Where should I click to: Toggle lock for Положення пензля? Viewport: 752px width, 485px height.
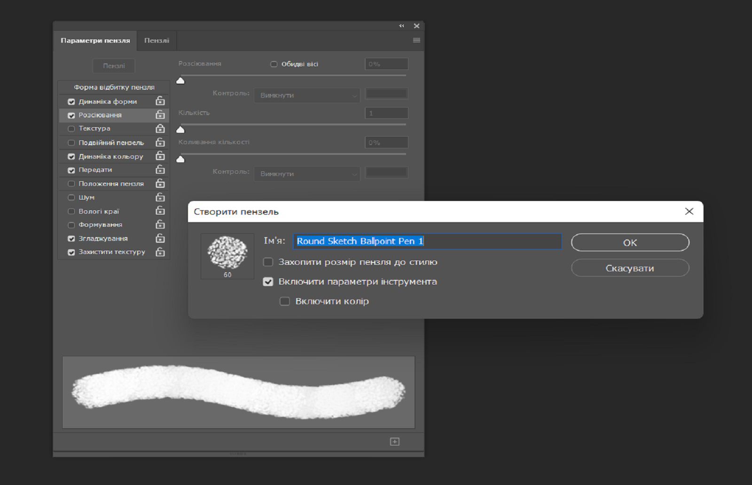click(160, 183)
